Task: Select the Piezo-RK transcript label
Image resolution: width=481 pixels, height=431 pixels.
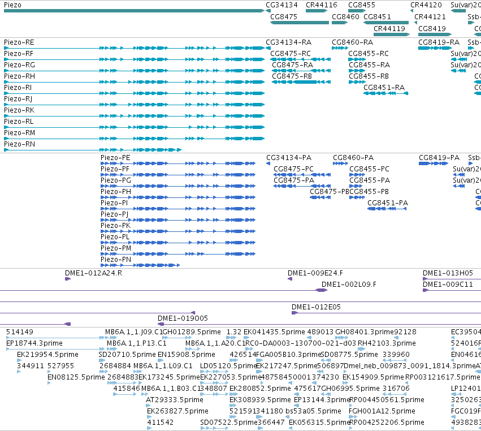Action: coord(19,110)
